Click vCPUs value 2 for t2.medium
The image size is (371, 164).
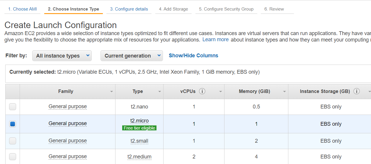(194, 157)
